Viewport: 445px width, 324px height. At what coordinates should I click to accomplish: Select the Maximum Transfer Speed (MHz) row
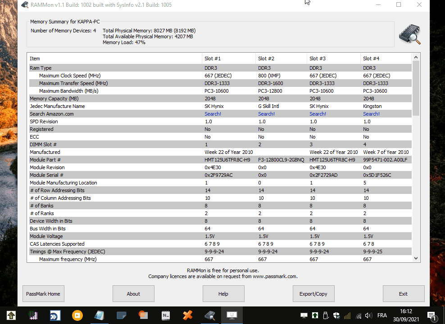[219, 83]
